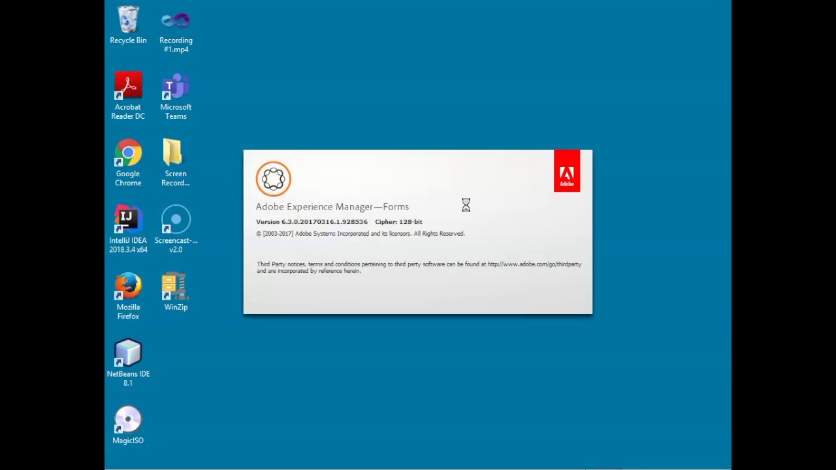836x470 pixels.
Task: Select the Screen Record... folder icon
Action: tap(176, 163)
